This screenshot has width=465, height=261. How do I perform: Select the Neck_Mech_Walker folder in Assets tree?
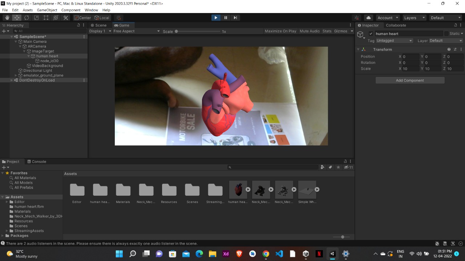(36, 216)
